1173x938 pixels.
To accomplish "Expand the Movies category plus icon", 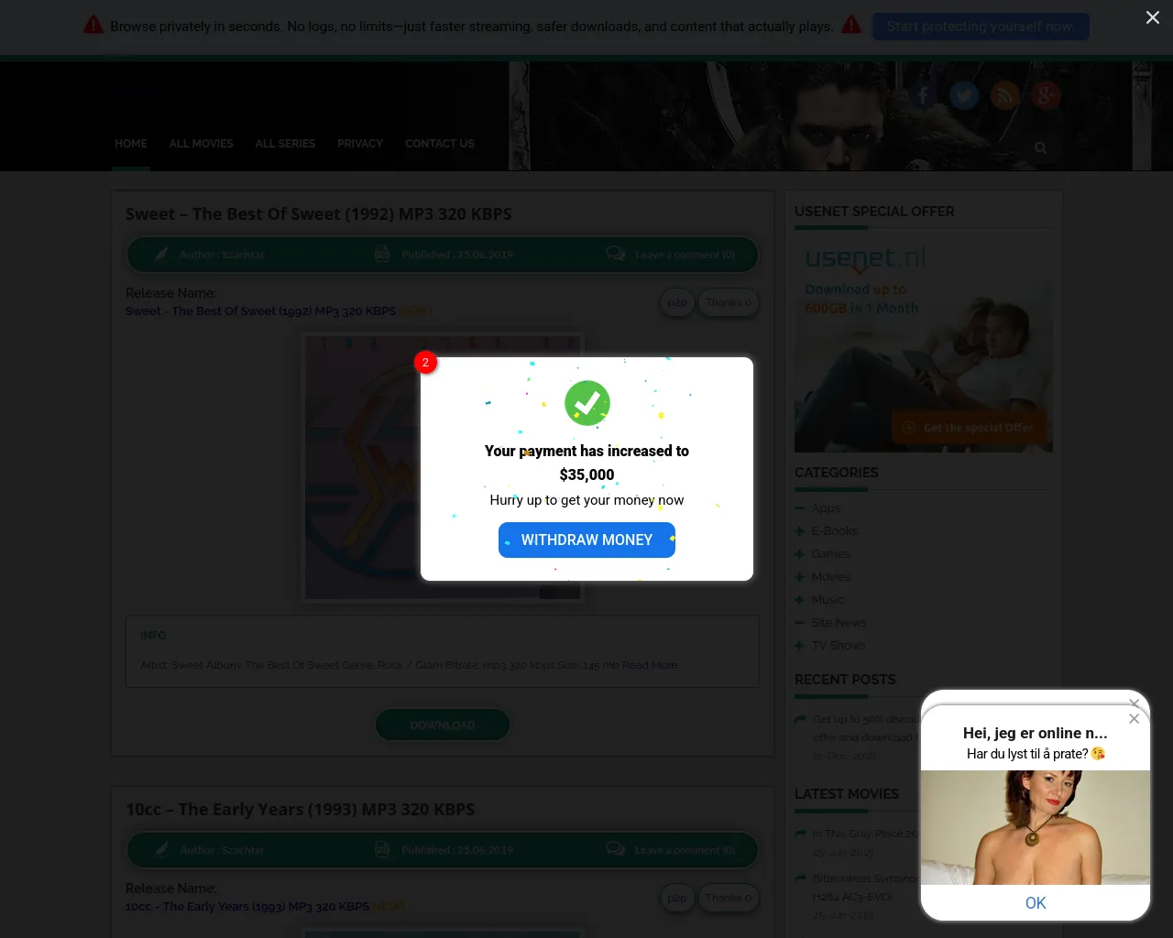I will click(800, 577).
